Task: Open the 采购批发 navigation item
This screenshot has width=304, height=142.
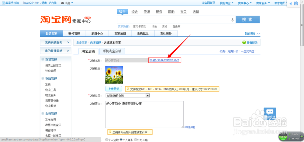Action: coord(143,33)
